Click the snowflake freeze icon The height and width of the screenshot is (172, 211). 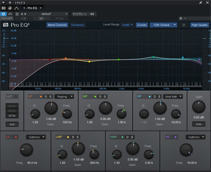coord(184,25)
